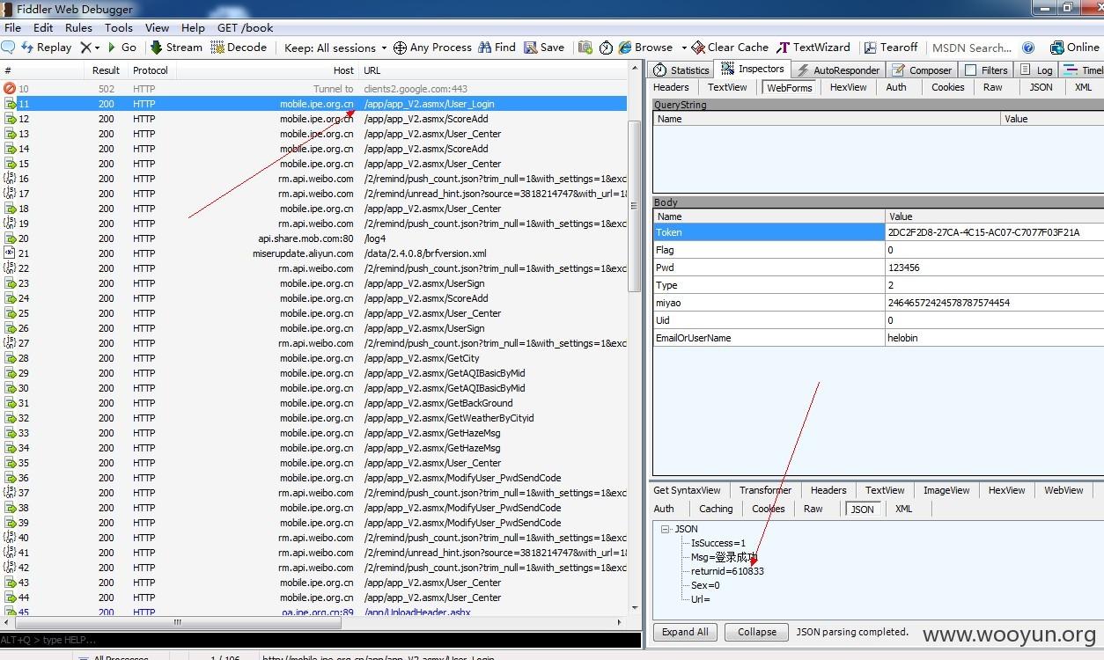
Task: Switch to the AutoResponder tab
Action: [837, 70]
